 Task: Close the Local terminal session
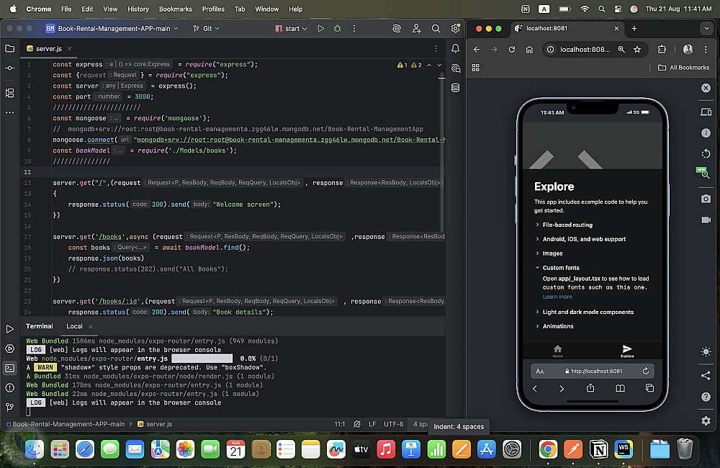[91, 327]
